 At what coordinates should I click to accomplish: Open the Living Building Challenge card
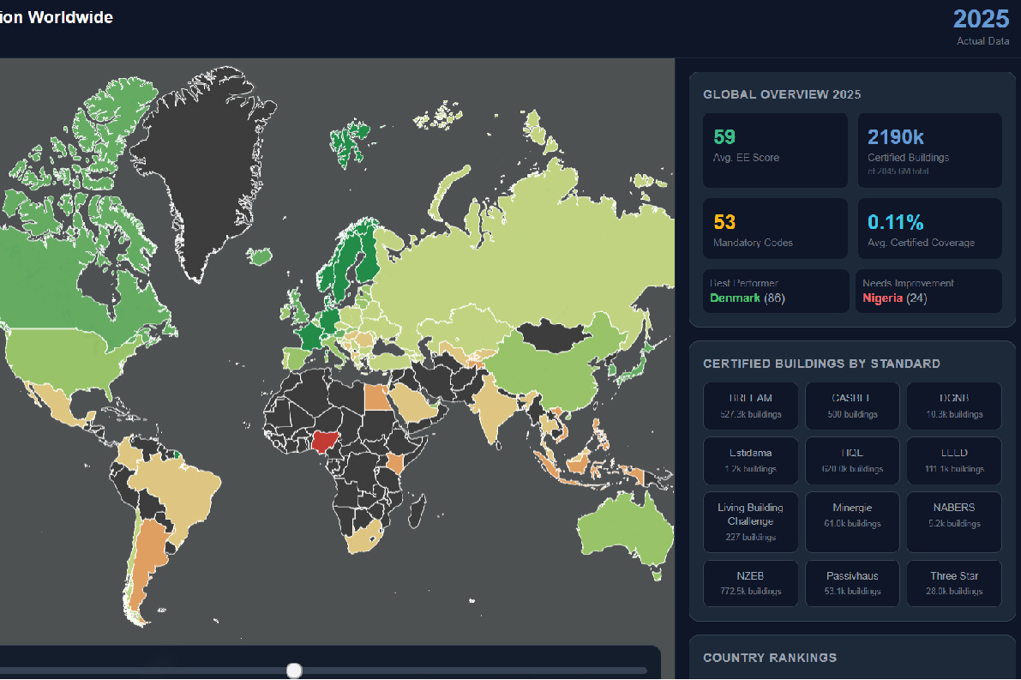click(750, 521)
